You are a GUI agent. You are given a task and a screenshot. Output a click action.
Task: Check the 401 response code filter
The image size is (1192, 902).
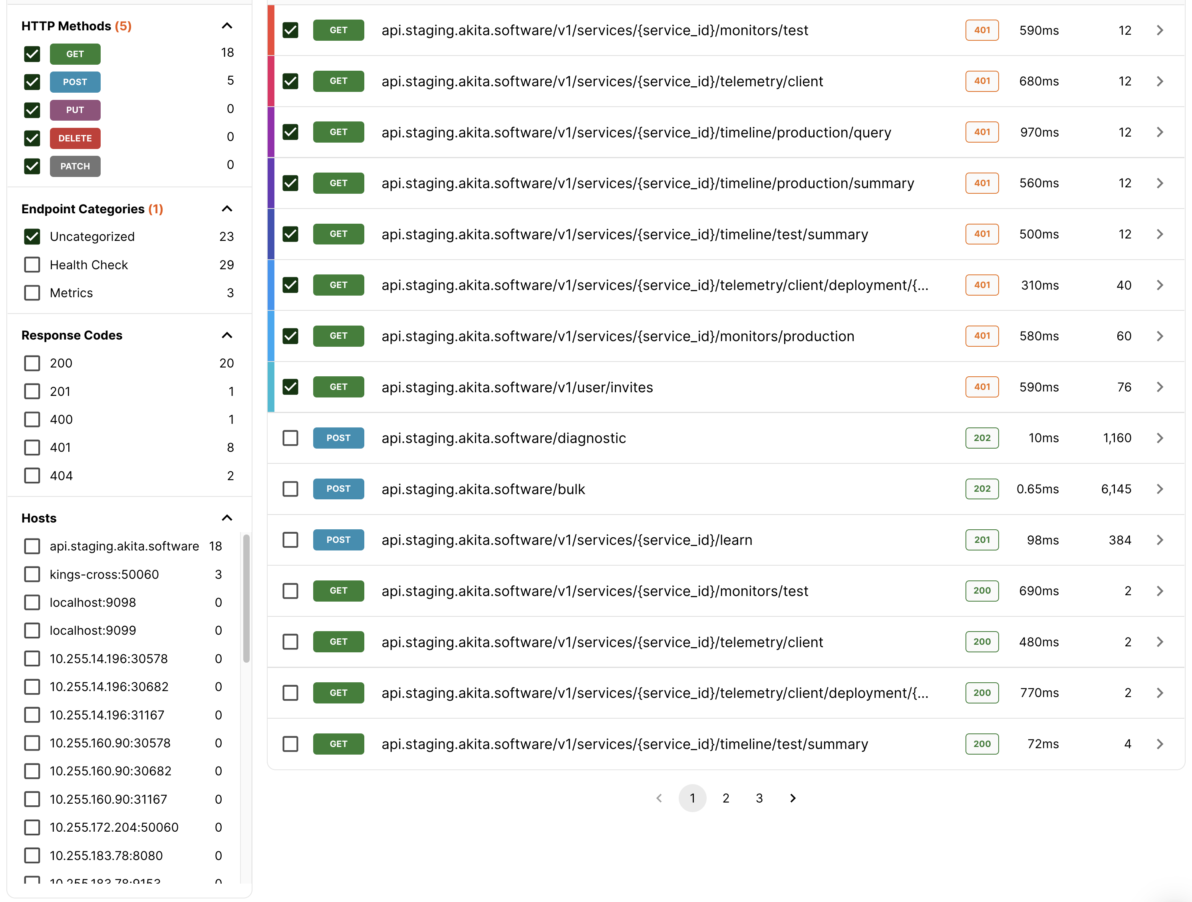point(32,447)
